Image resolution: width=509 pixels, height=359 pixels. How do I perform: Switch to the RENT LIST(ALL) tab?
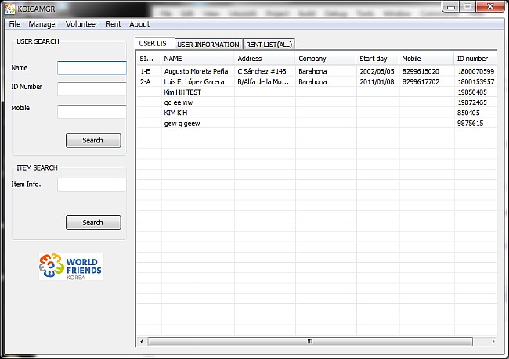tap(269, 45)
